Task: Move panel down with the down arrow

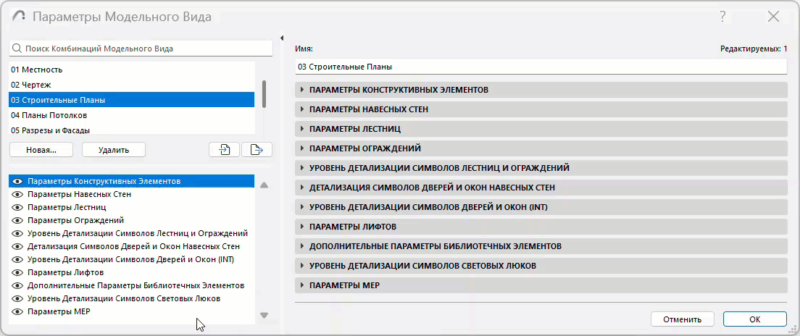Action: tap(264, 316)
